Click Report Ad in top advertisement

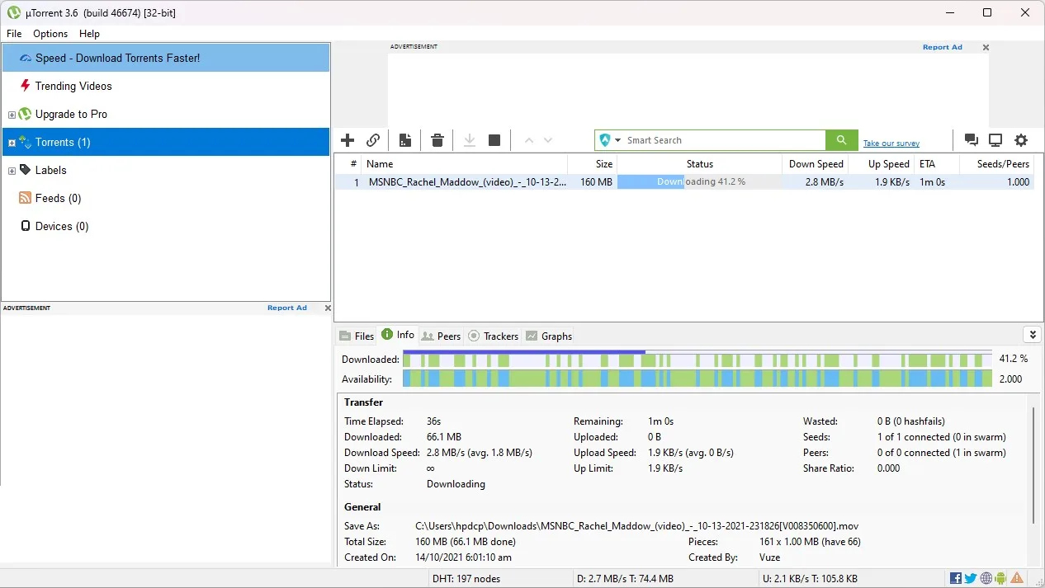tap(943, 48)
